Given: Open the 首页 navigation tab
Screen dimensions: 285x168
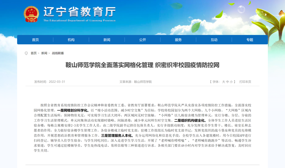Looking at the screenshot, I should coord(35,40).
